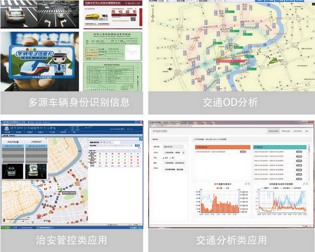This screenshot has height=252, width=315.
Task: Switch to the third tab in analysis header
Action: click(x=298, y=131)
